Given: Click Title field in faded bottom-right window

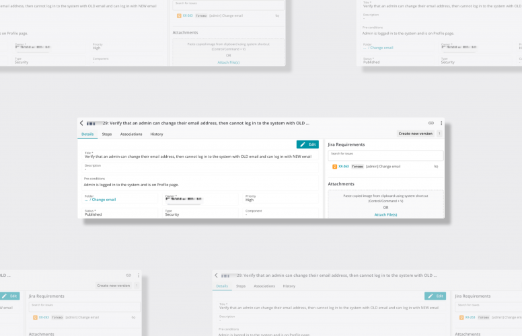Looking at the screenshot, I should coord(331,306).
